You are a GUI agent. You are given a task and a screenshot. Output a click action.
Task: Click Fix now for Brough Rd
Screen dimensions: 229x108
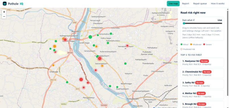tap(201, 104)
